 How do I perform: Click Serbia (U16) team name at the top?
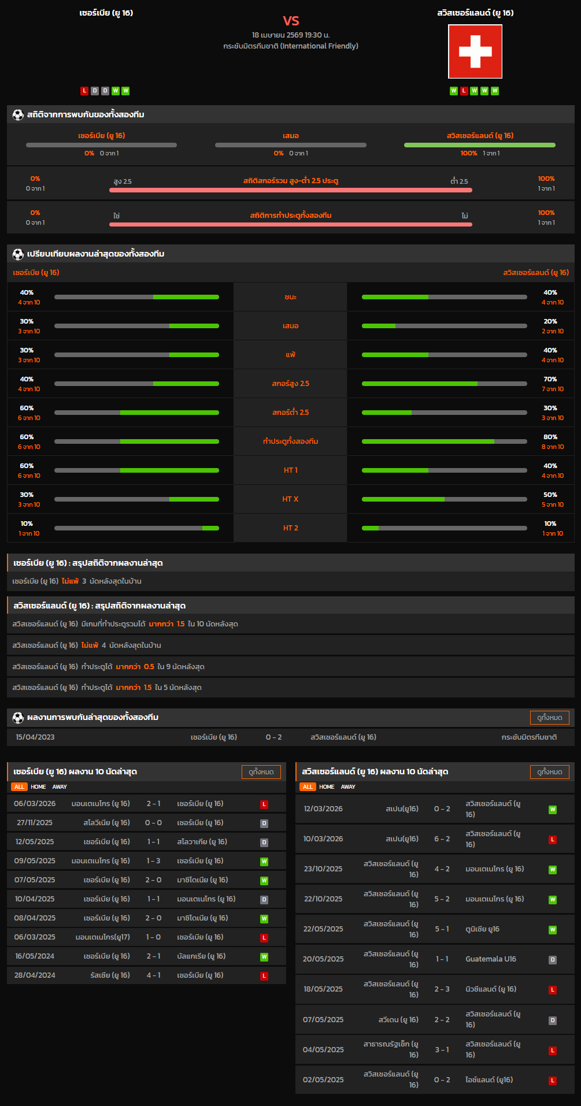tap(106, 13)
